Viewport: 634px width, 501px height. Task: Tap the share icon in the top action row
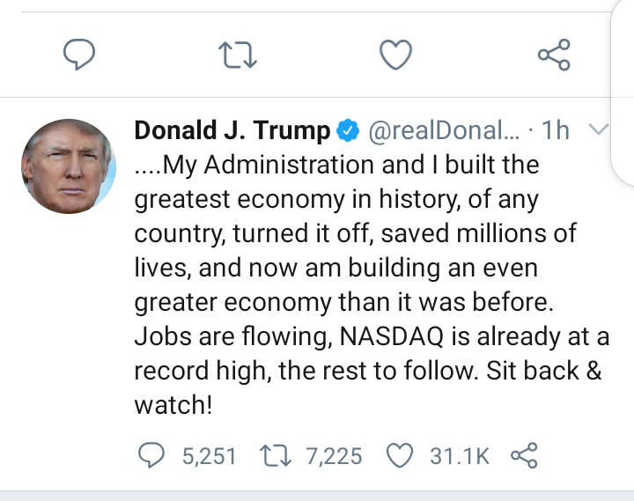(554, 55)
